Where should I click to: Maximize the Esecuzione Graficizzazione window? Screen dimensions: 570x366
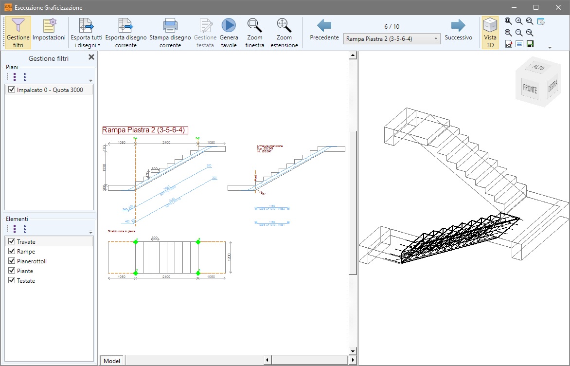536,7
